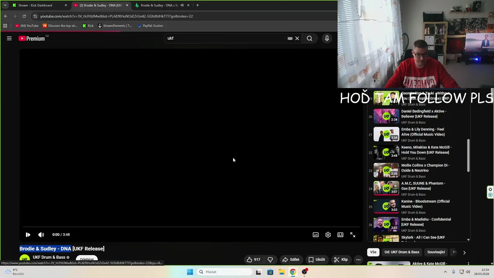The image size is (494, 278).
Task: Toggle theater mode on player
Action: [x=340, y=234]
